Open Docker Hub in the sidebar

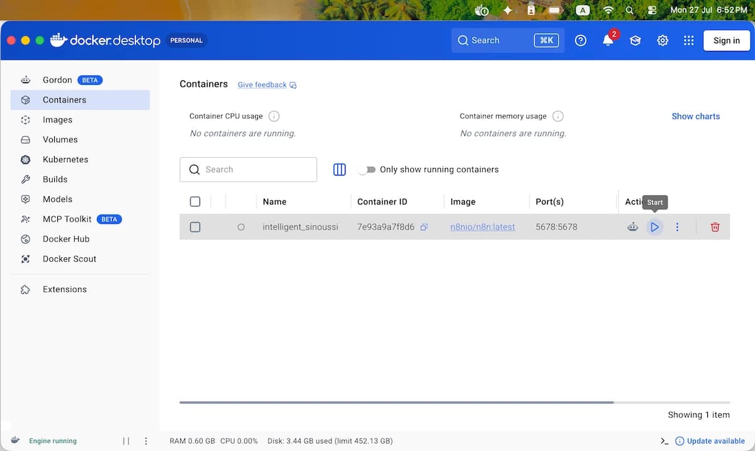80,239
